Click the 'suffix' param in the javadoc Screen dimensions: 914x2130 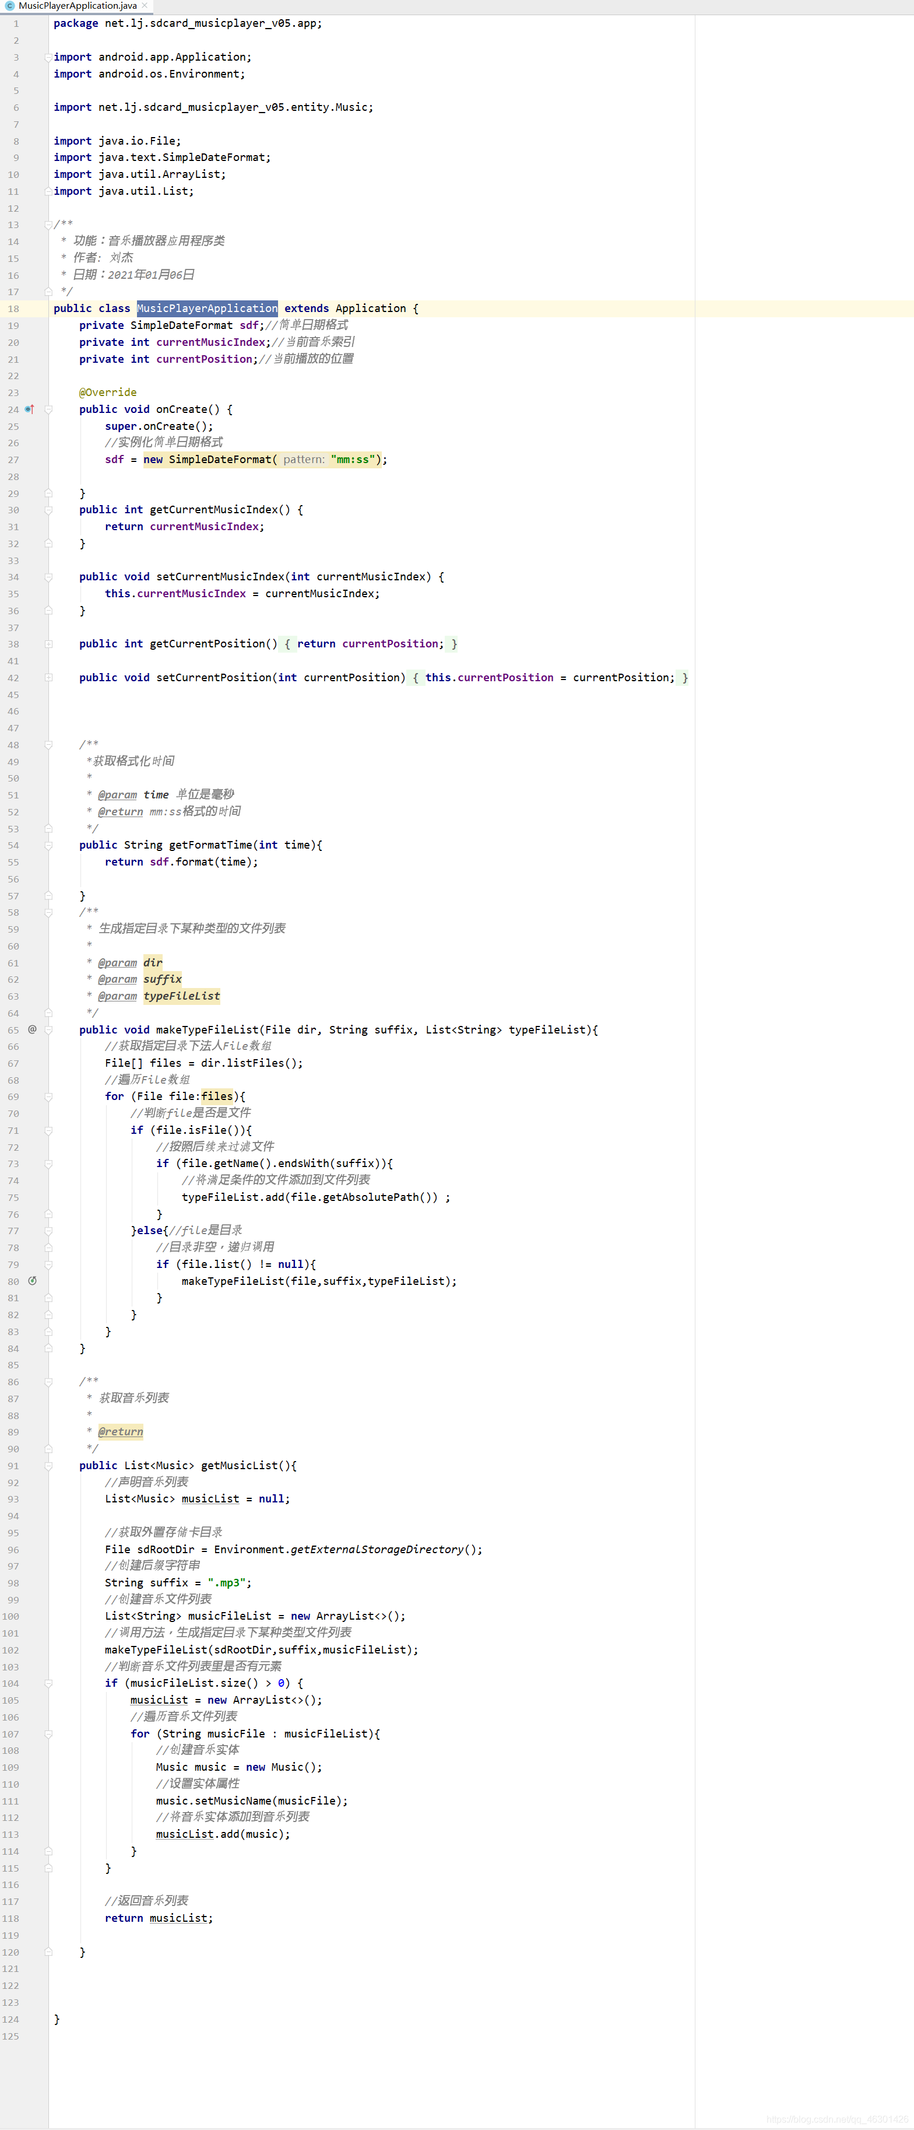163,979
